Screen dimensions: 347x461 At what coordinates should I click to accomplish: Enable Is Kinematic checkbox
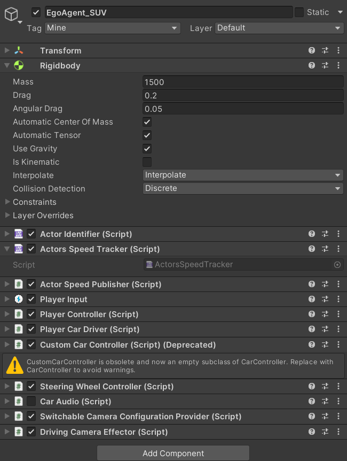(x=147, y=162)
